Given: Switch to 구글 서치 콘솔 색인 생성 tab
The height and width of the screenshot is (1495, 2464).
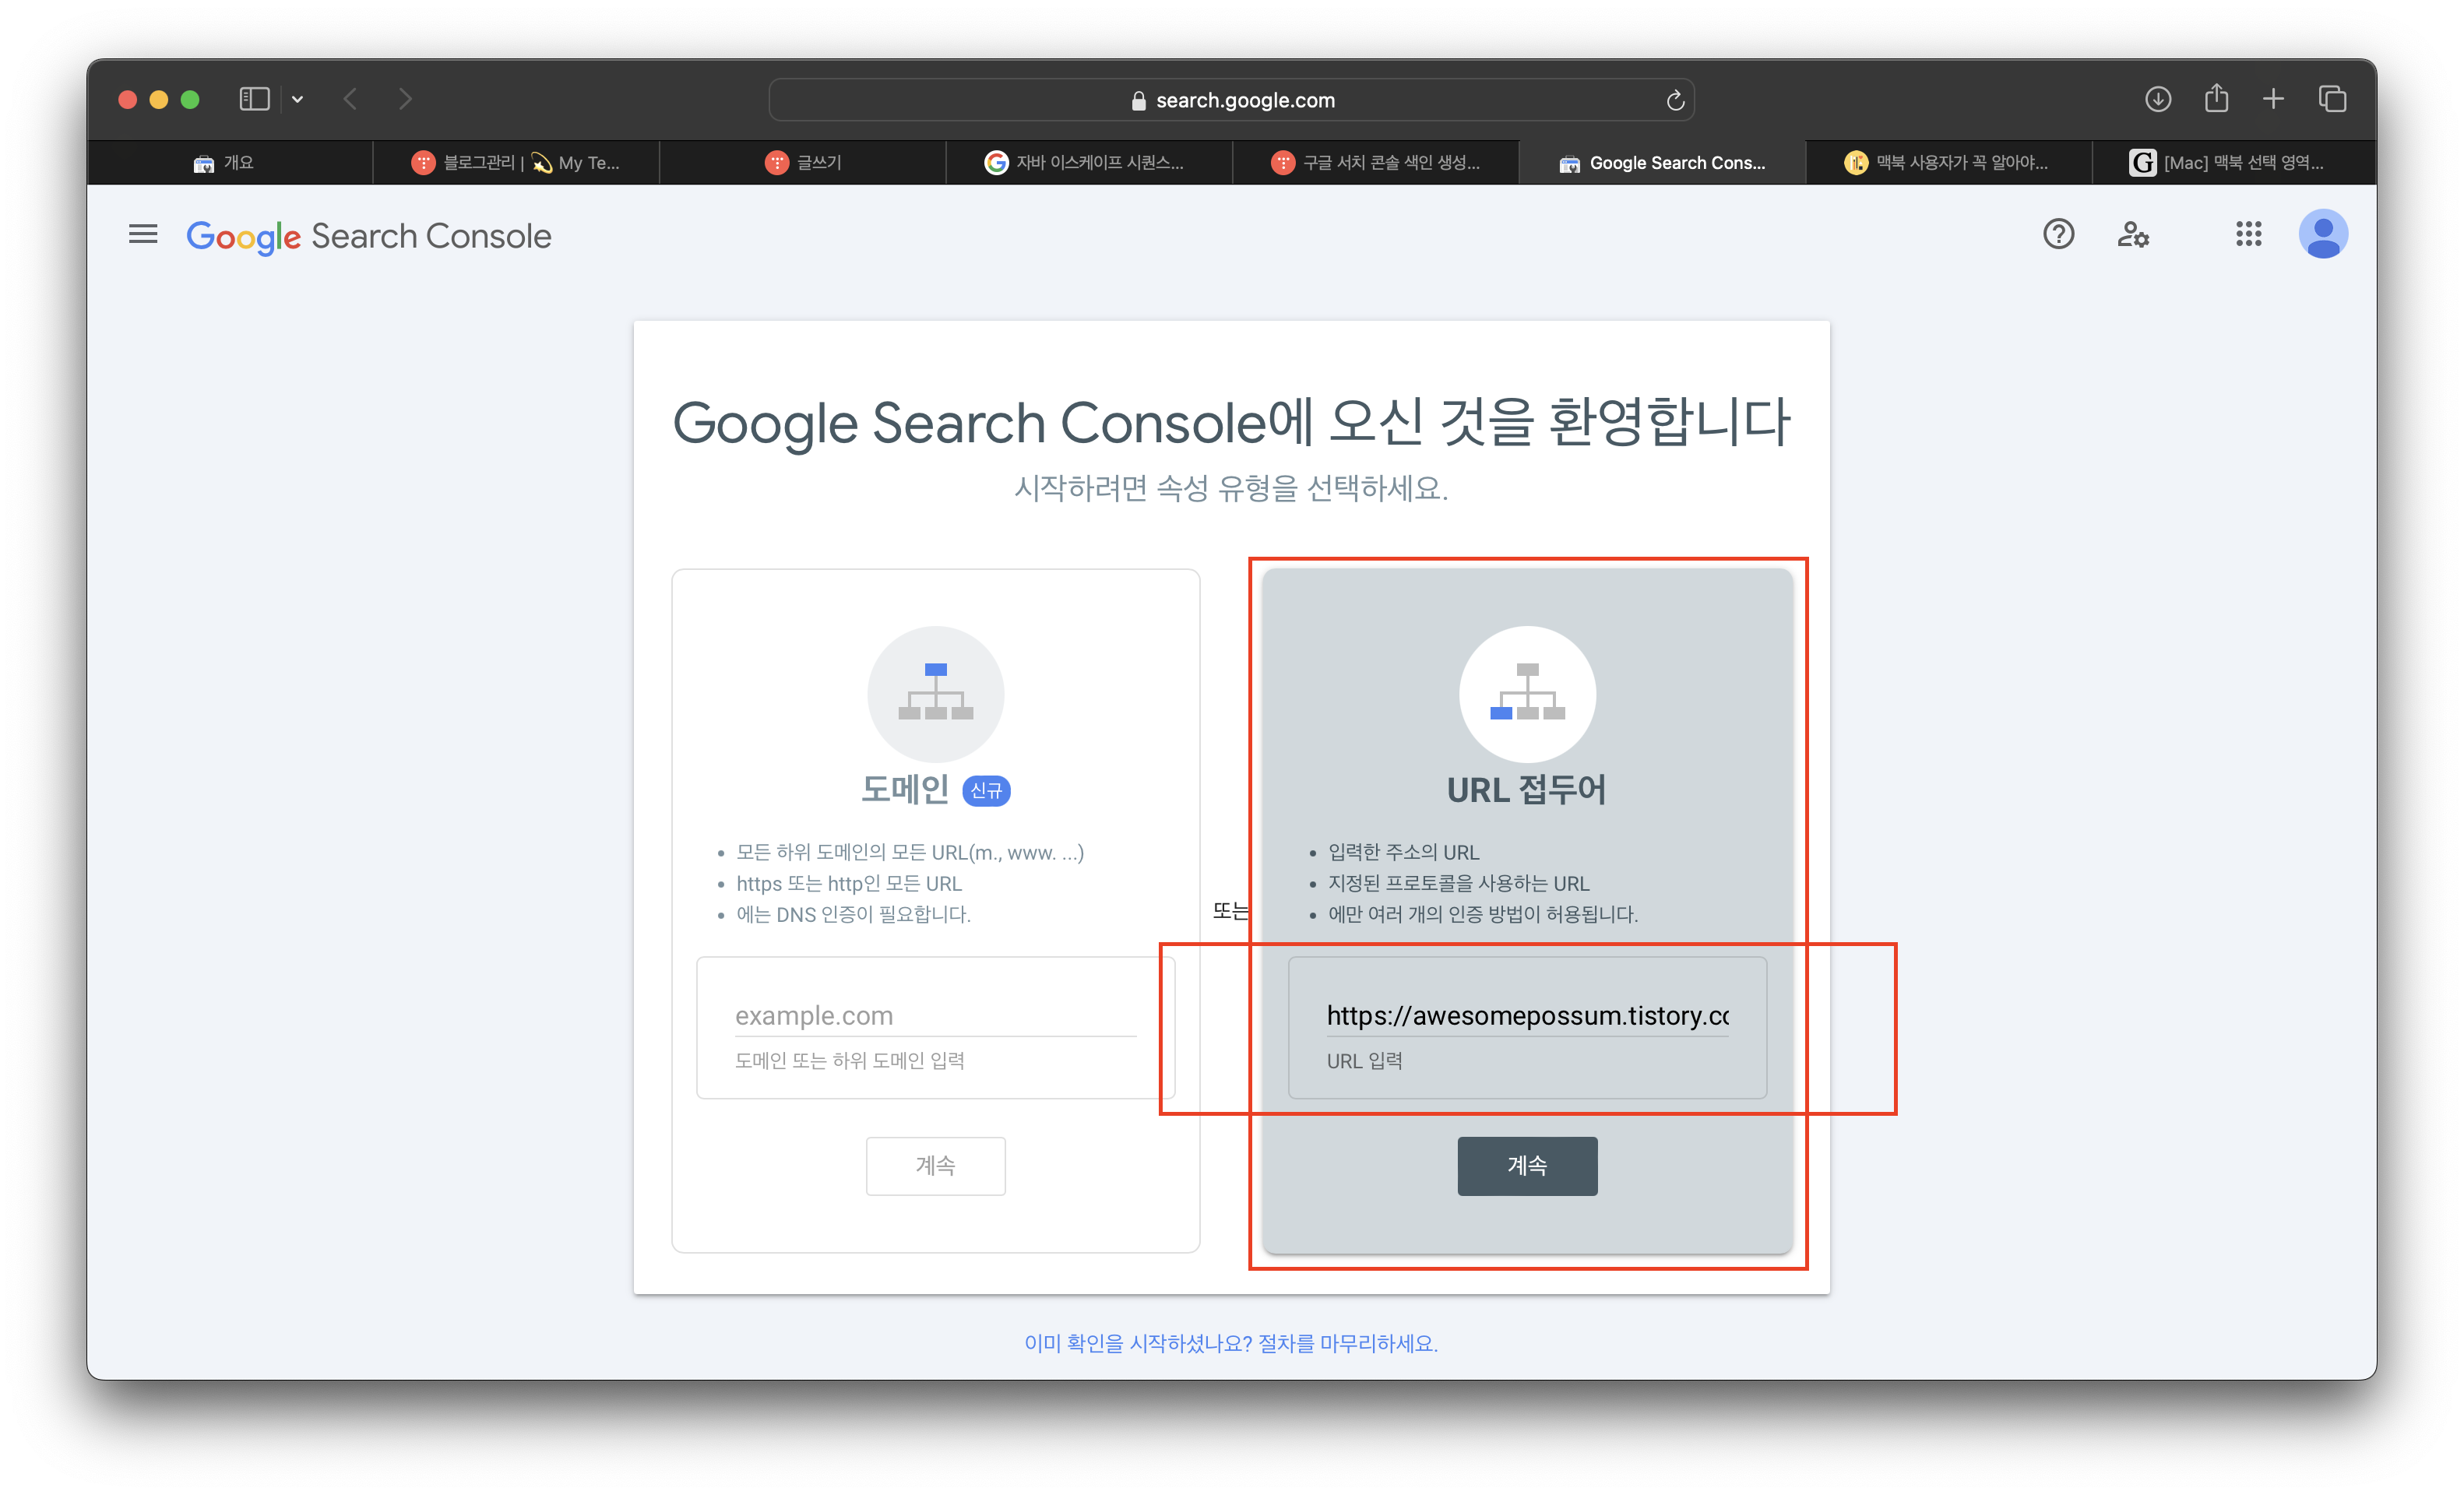Looking at the screenshot, I should (x=1376, y=162).
